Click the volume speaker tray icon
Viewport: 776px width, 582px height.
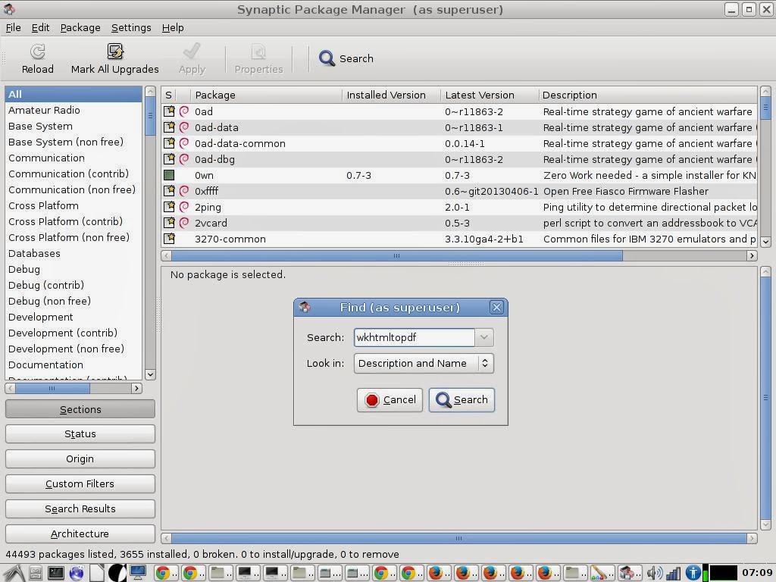[654, 573]
